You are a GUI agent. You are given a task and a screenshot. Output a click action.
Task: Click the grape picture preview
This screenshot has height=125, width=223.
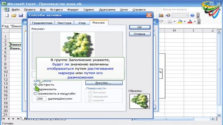77,45
